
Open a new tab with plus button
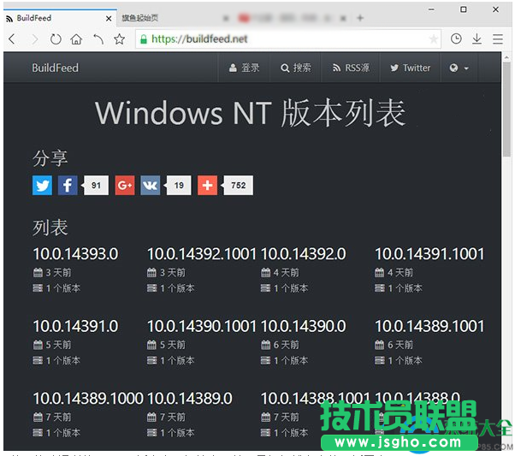(360, 18)
